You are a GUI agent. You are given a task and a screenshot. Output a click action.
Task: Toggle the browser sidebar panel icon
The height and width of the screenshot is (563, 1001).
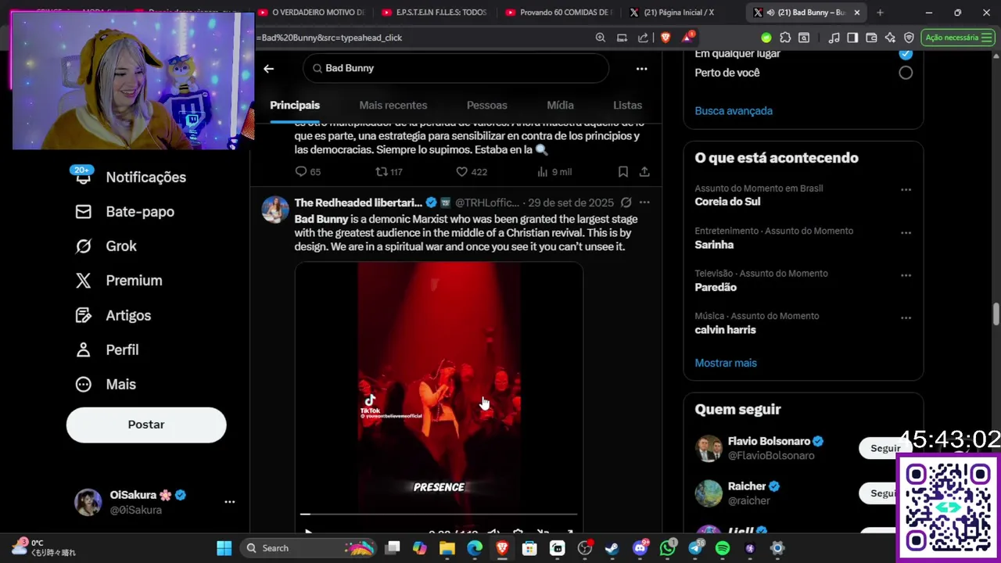click(x=852, y=38)
